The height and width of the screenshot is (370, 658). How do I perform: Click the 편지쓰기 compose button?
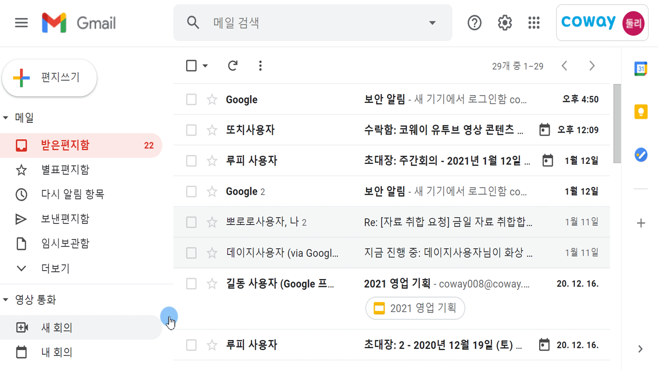(49, 78)
